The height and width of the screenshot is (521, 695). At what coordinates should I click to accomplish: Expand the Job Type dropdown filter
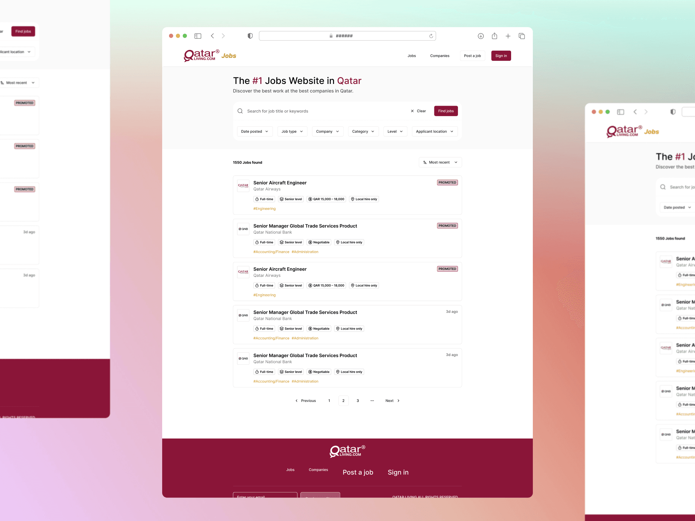click(x=292, y=131)
